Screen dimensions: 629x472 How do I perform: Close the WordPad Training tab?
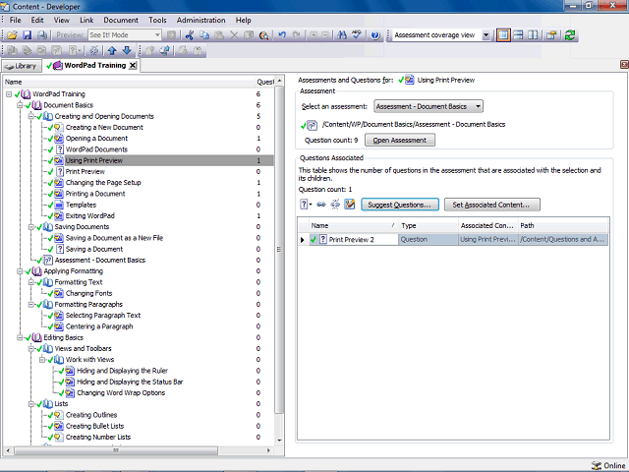[133, 66]
